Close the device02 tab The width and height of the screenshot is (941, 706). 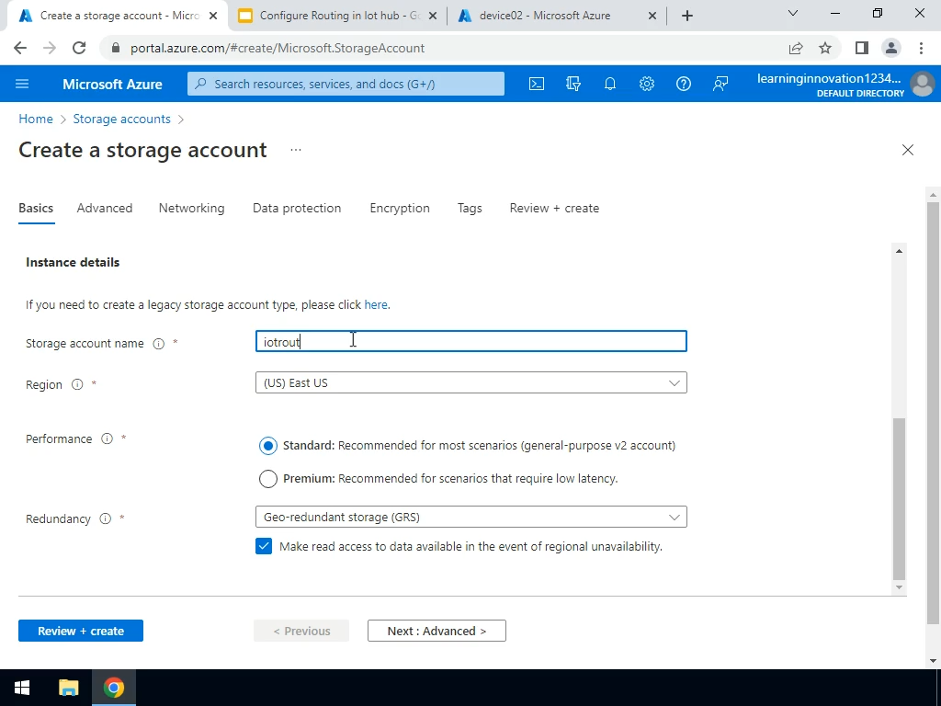click(652, 16)
